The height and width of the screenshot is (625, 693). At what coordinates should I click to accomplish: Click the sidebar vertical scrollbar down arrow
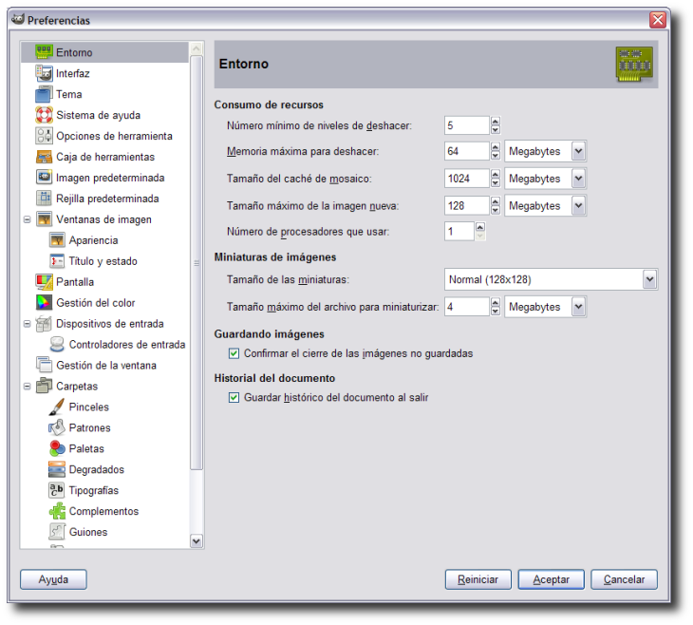[x=197, y=540]
